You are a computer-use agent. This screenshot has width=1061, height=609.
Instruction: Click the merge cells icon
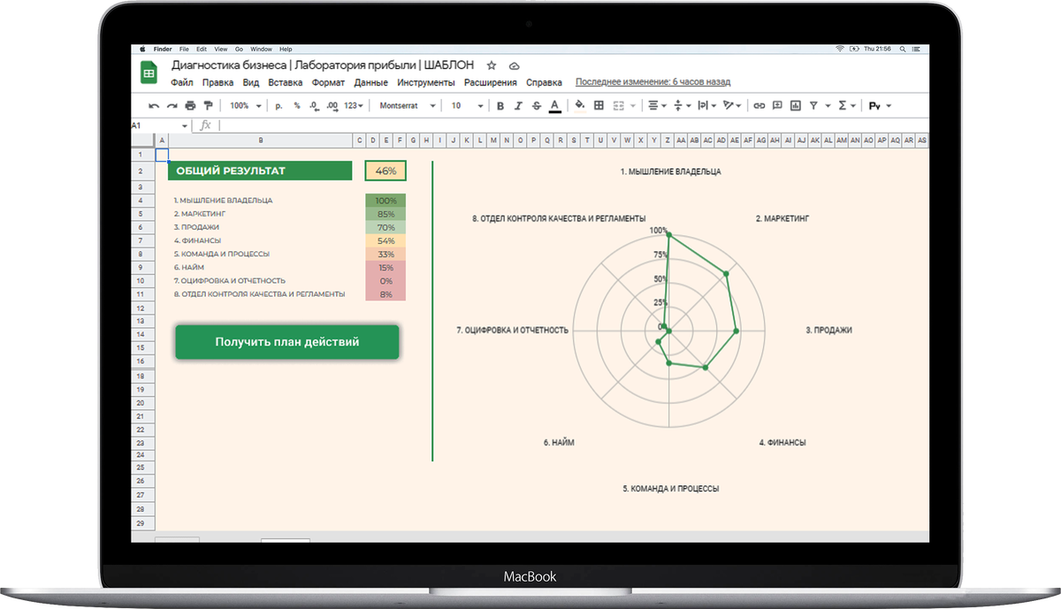[618, 106]
